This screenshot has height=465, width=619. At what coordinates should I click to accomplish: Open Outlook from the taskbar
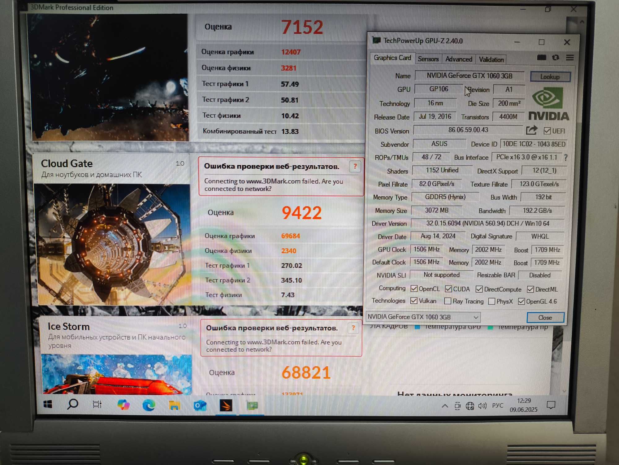200,405
